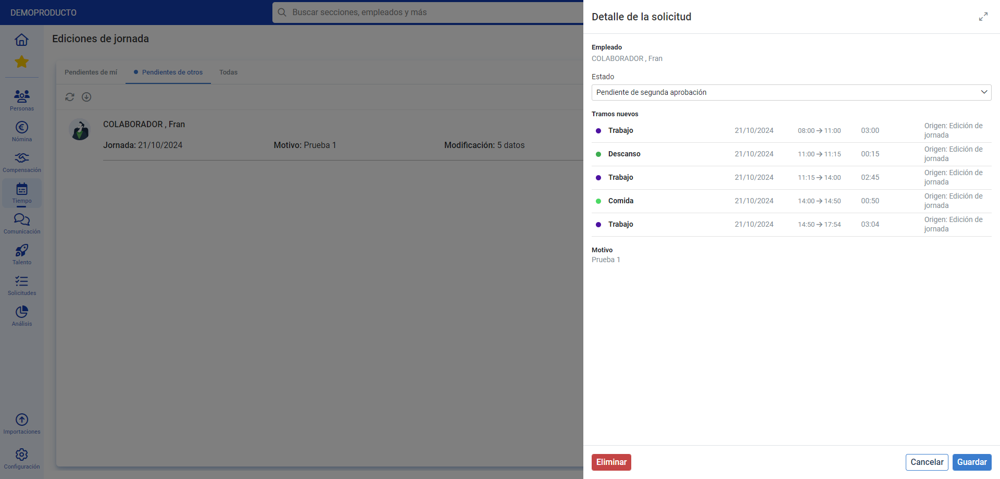Open the Talento section
1000x479 pixels.
tap(22, 254)
